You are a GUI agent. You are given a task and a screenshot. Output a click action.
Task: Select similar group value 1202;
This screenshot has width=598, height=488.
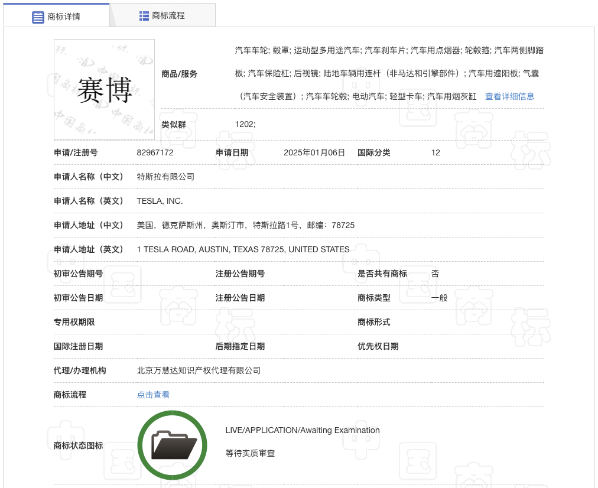coord(245,124)
